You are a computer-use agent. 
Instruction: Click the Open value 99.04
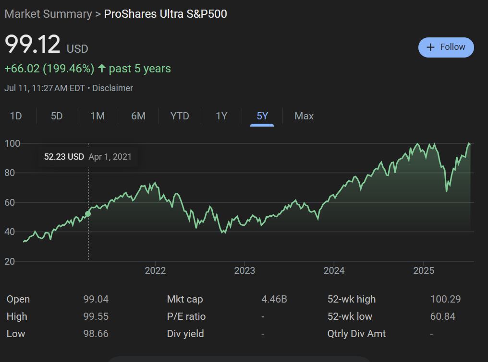(x=96, y=299)
